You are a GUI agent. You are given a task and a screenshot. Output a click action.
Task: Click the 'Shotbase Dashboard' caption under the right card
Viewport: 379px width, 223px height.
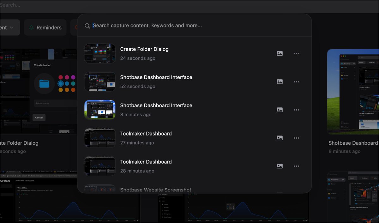[353, 143]
